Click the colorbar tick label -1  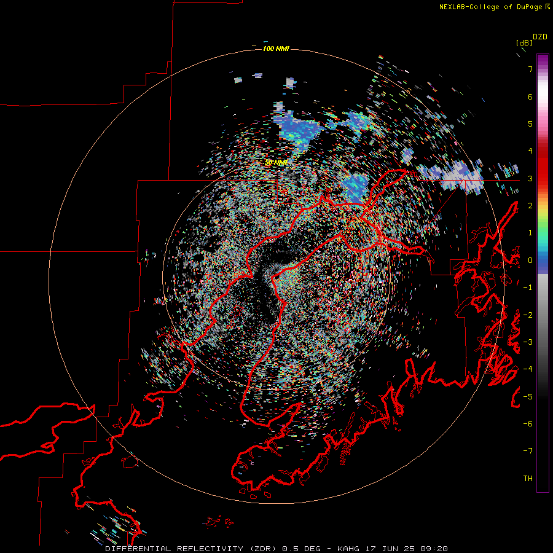point(528,288)
